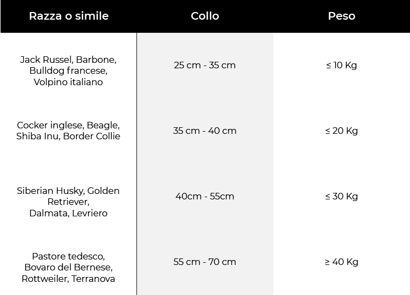
Task: Select the 'Collo' column header
Action: point(205,16)
